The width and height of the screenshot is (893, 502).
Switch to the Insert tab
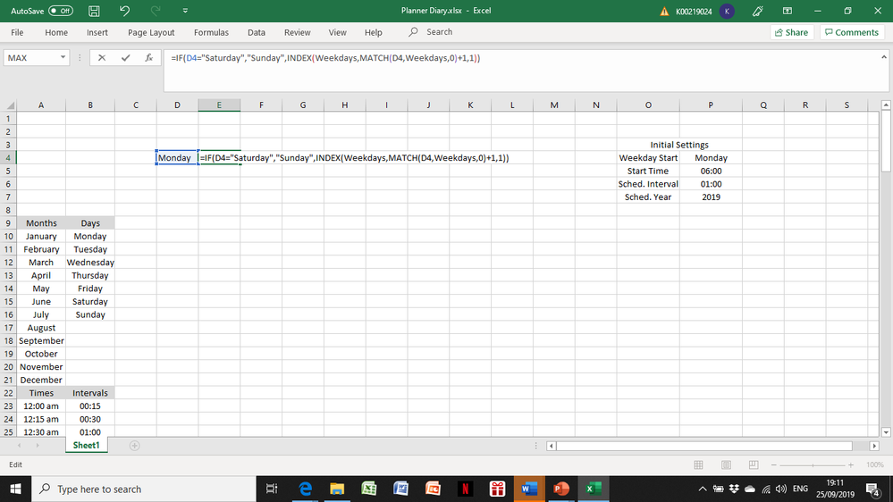click(x=97, y=32)
